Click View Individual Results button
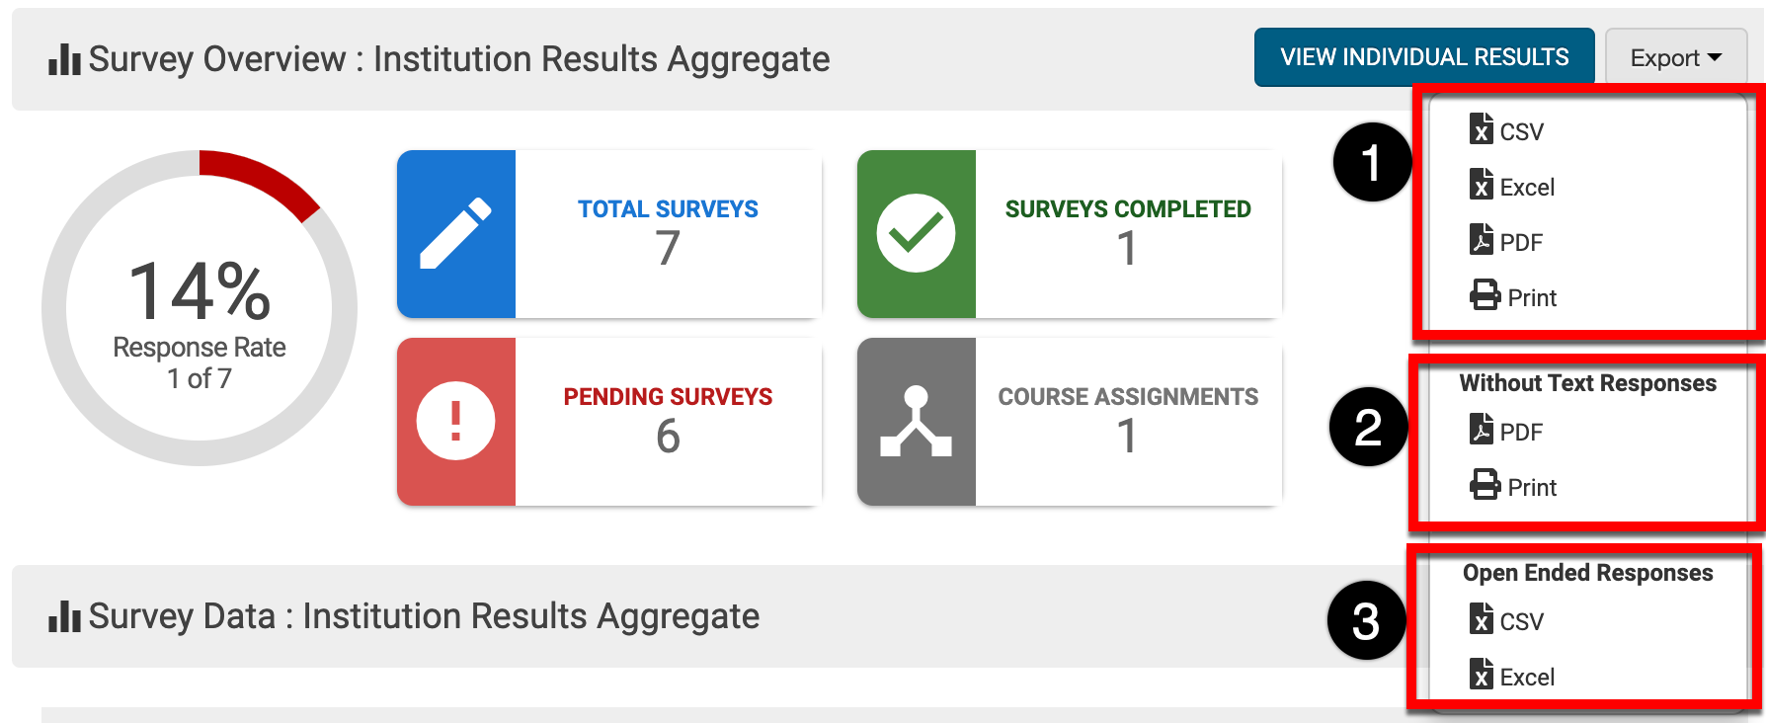 [x=1423, y=57]
